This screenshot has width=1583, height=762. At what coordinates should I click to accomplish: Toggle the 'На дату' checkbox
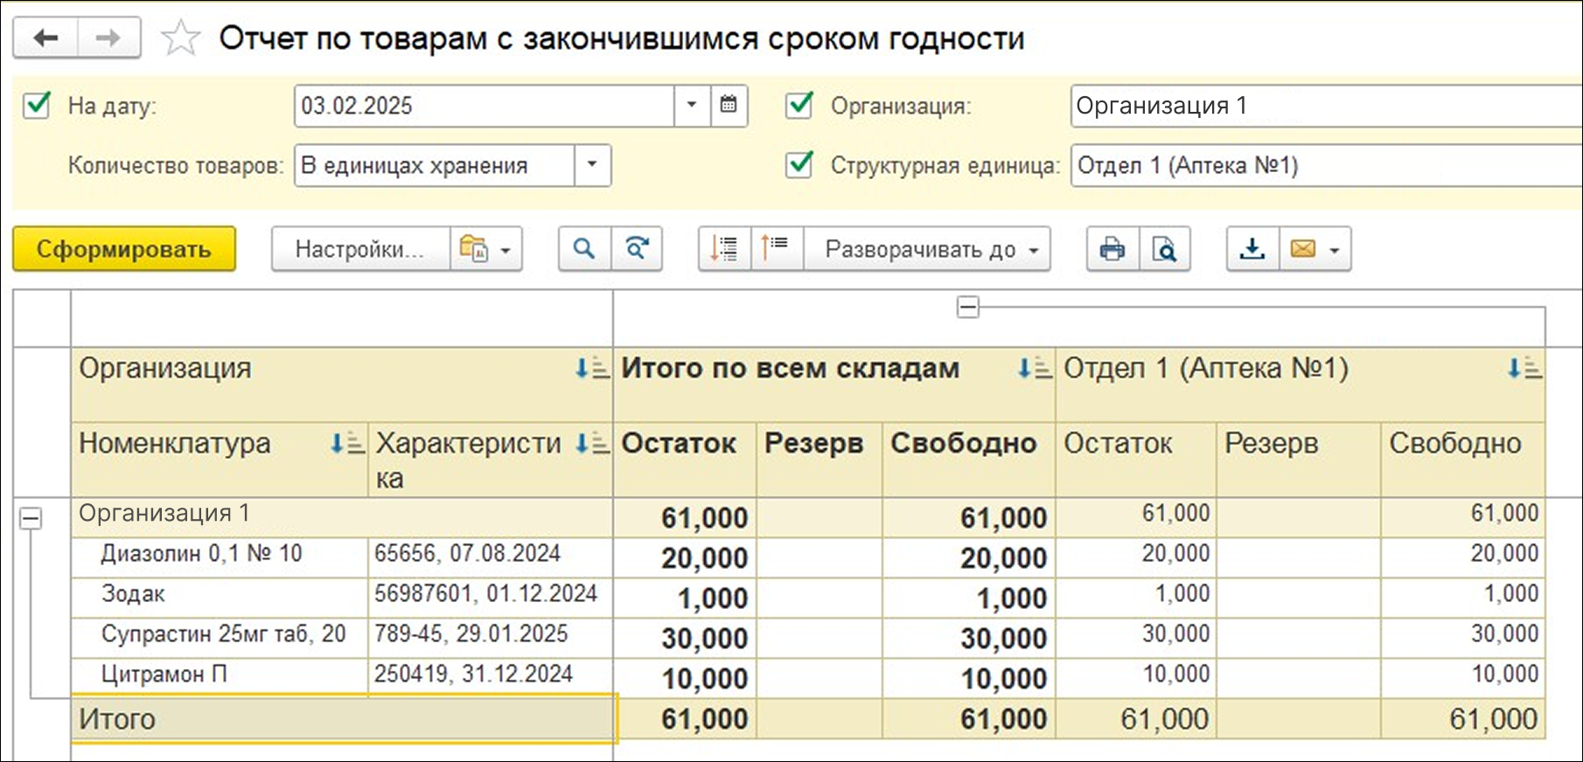[x=37, y=106]
